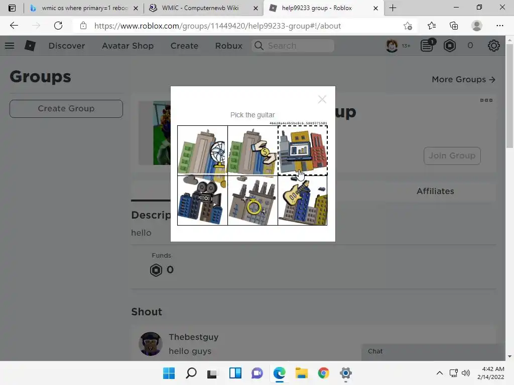Open the Robux balance icon

tap(449, 46)
